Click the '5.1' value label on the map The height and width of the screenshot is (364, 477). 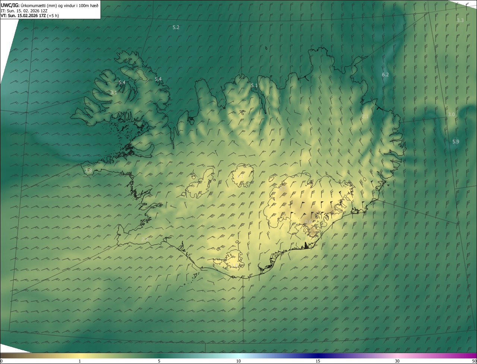point(254,85)
